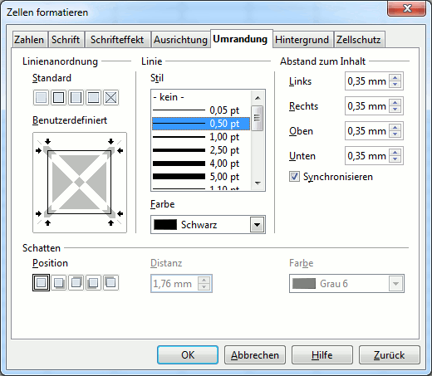Click the black Schwarz color swatch

pyautogui.click(x=165, y=225)
